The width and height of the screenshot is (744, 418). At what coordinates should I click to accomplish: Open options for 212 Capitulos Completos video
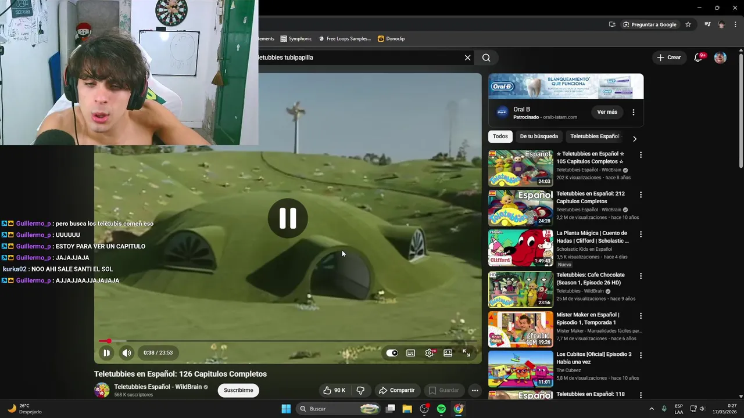641,194
